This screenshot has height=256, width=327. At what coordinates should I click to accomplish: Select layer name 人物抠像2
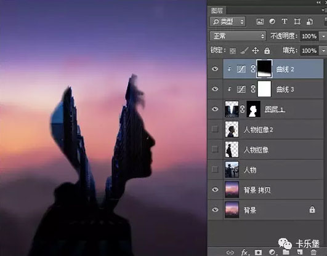(258, 130)
